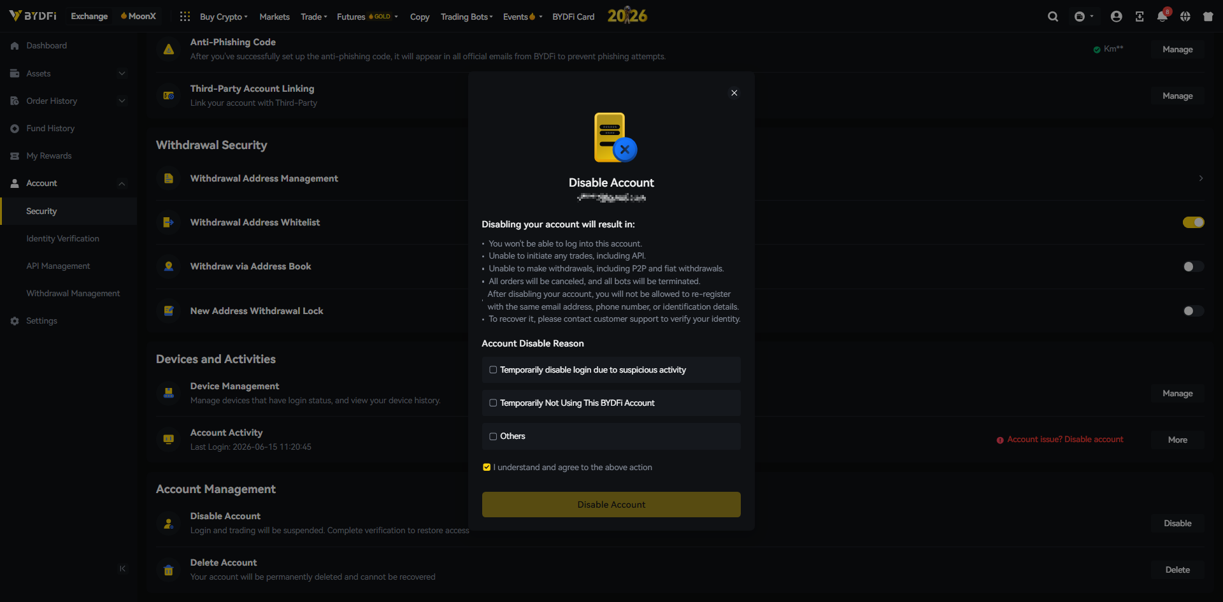The width and height of the screenshot is (1223, 602).
Task: Open the globe language selector icon
Action: [1185, 17]
